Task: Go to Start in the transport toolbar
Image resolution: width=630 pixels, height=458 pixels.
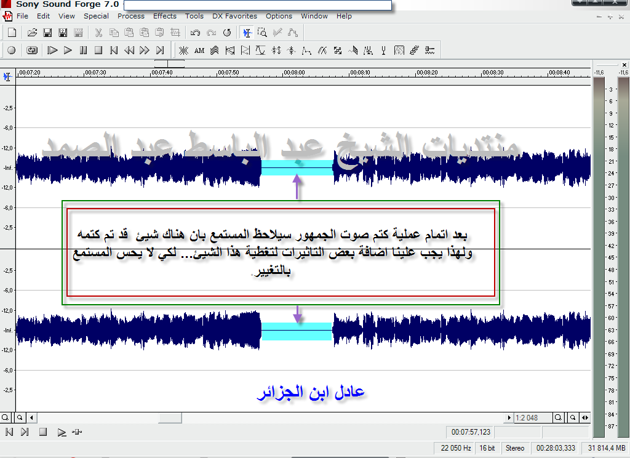Action: pos(114,50)
